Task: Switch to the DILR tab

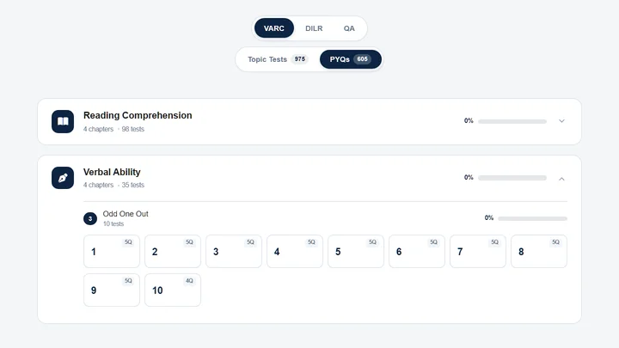Action: 314,28
